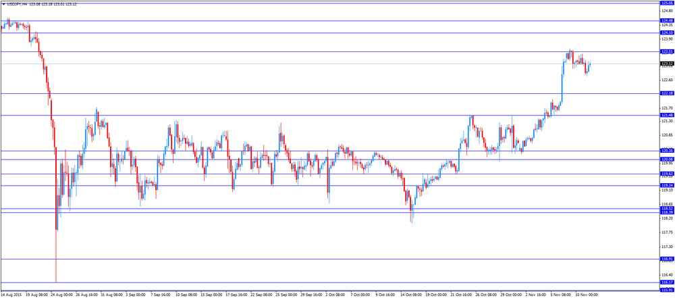Select the 119.24 price level label
The image size is (675, 298).
pyautogui.click(x=667, y=185)
